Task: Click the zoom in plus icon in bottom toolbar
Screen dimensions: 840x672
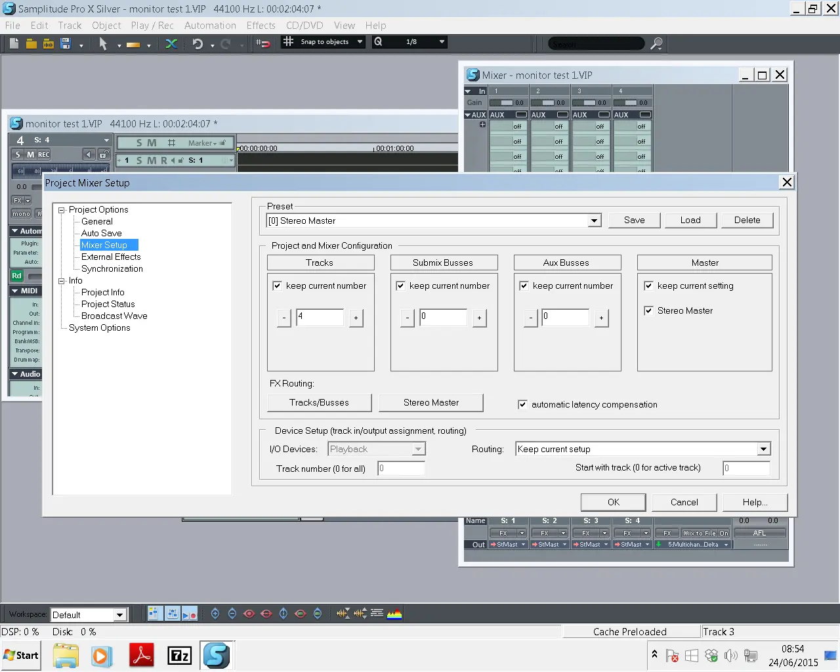Action: click(x=215, y=614)
